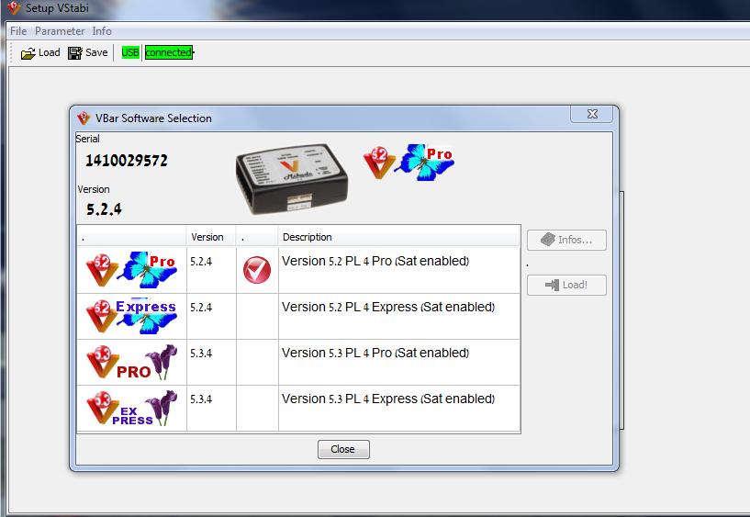
Task: Click the Serial label
Action: coord(87,139)
